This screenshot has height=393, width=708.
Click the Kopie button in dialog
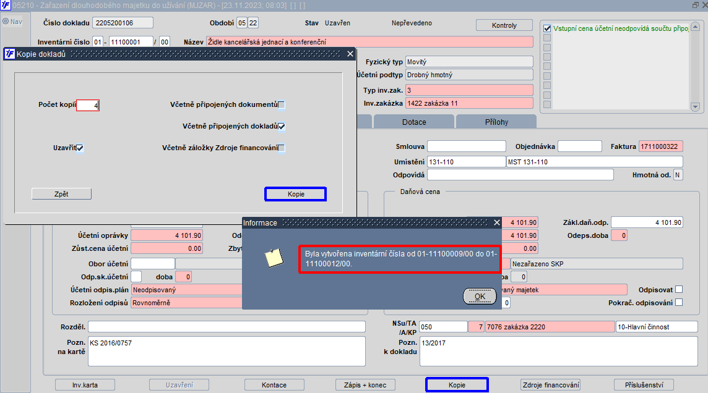(x=296, y=194)
